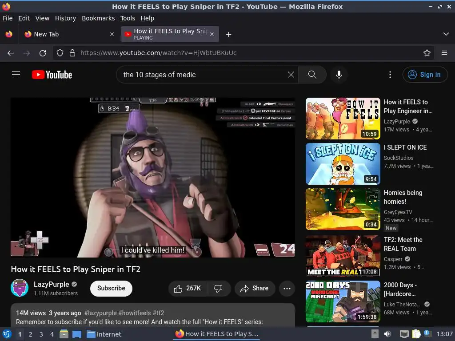Open a new tab with plus
Image resolution: width=455 pixels, height=341 pixels.
[x=229, y=35]
